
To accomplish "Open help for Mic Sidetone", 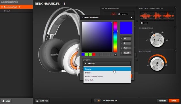I will pos(175,27).
